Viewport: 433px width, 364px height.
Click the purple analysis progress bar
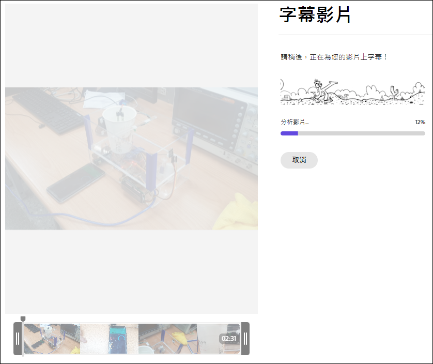tap(352, 133)
